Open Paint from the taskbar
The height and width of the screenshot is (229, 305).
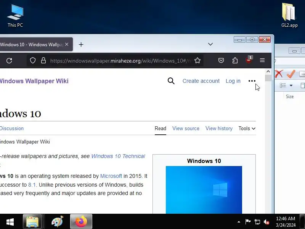click(x=57, y=221)
